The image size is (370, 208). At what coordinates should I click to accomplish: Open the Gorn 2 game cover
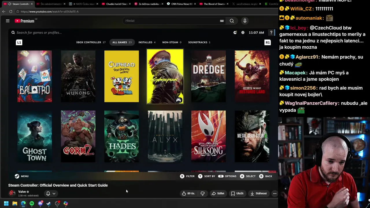[78, 136]
